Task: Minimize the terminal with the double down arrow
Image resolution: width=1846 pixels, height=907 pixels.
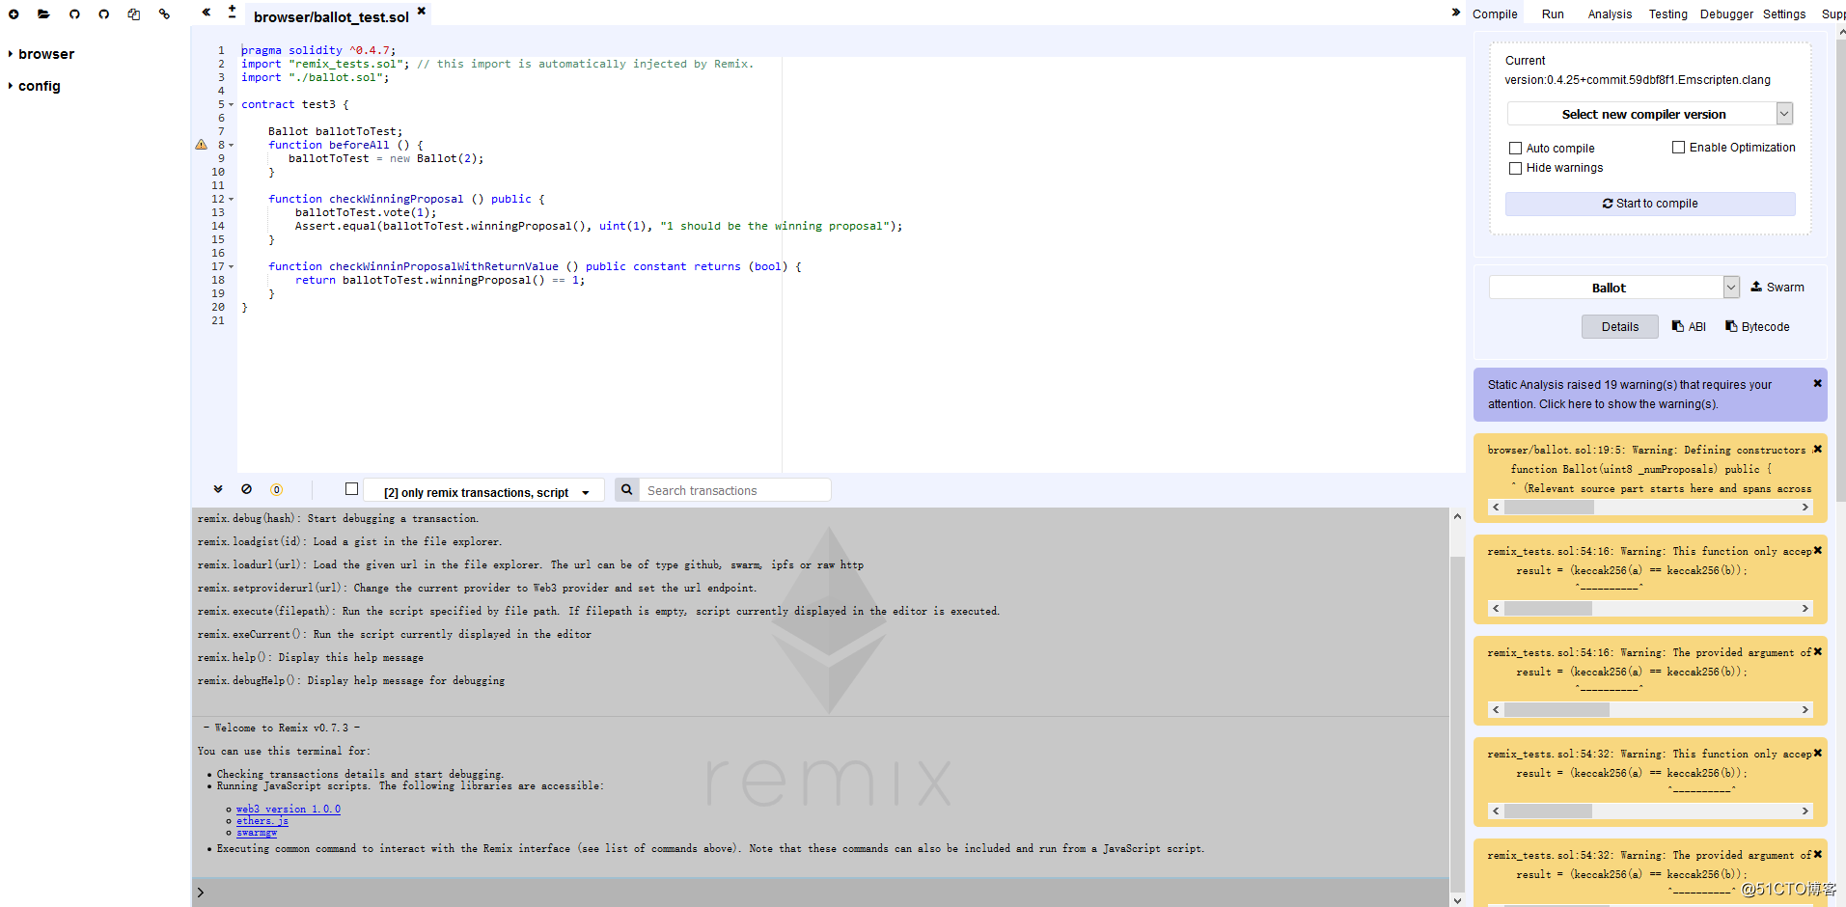Action: pyautogui.click(x=218, y=489)
